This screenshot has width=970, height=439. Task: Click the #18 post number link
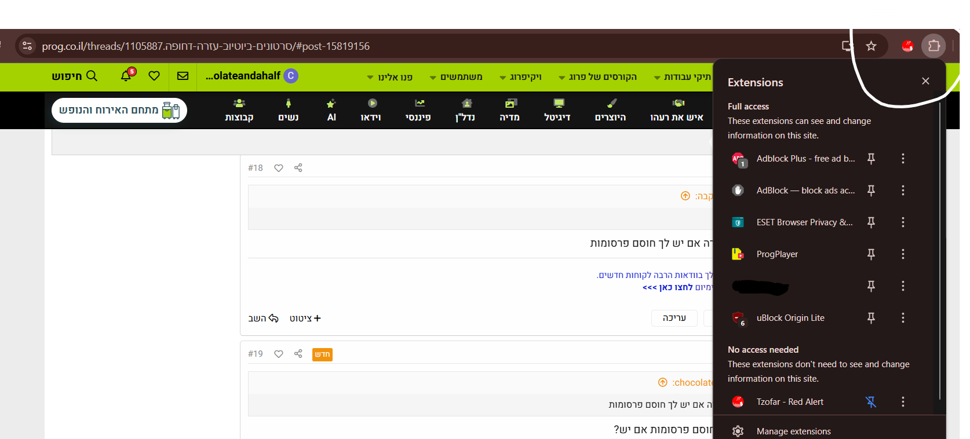256,168
